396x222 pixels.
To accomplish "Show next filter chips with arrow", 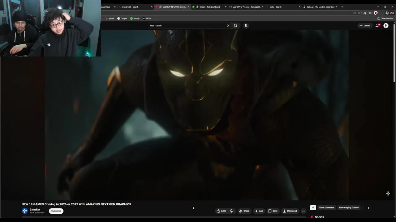I will (368, 208).
